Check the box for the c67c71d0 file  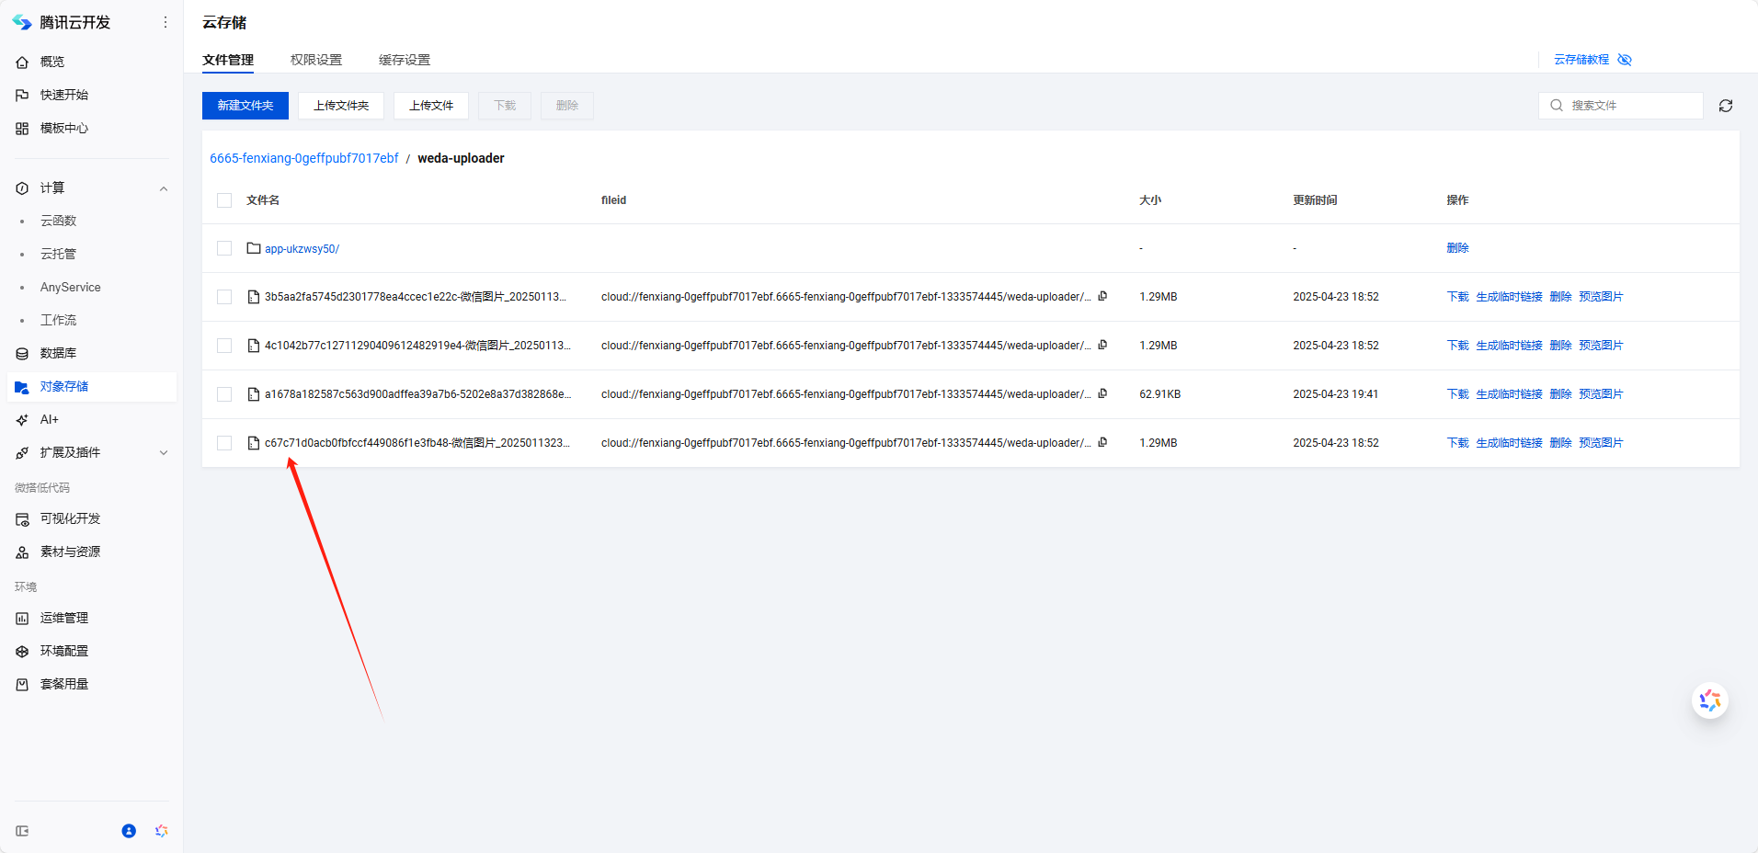(x=224, y=443)
